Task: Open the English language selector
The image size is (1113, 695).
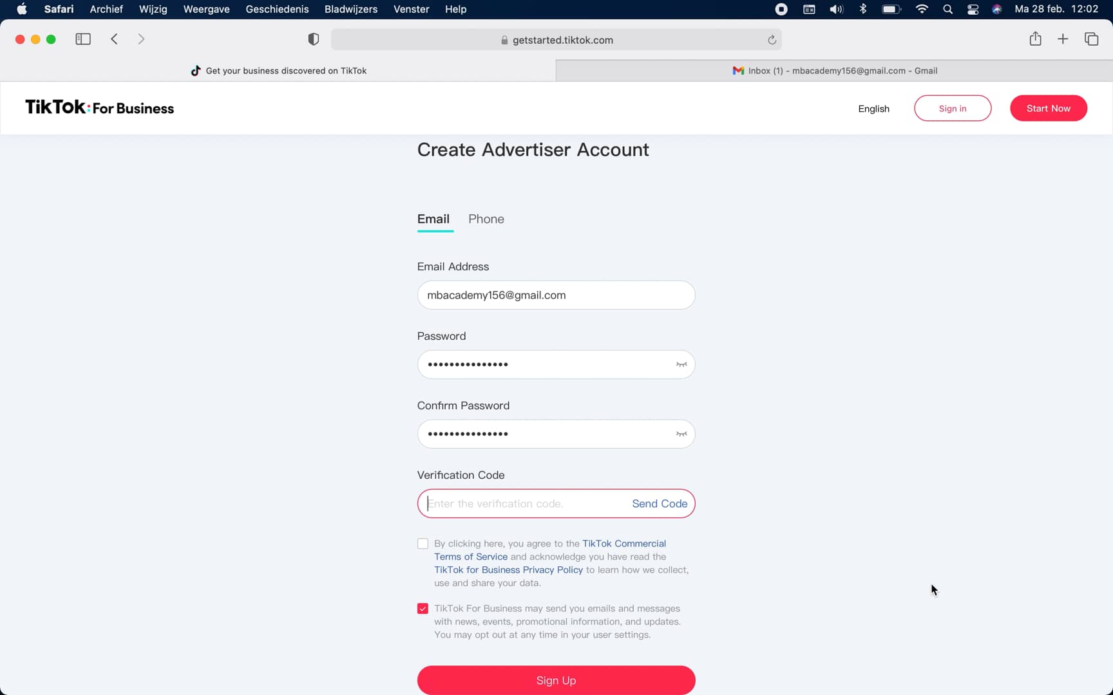Action: [x=873, y=109]
